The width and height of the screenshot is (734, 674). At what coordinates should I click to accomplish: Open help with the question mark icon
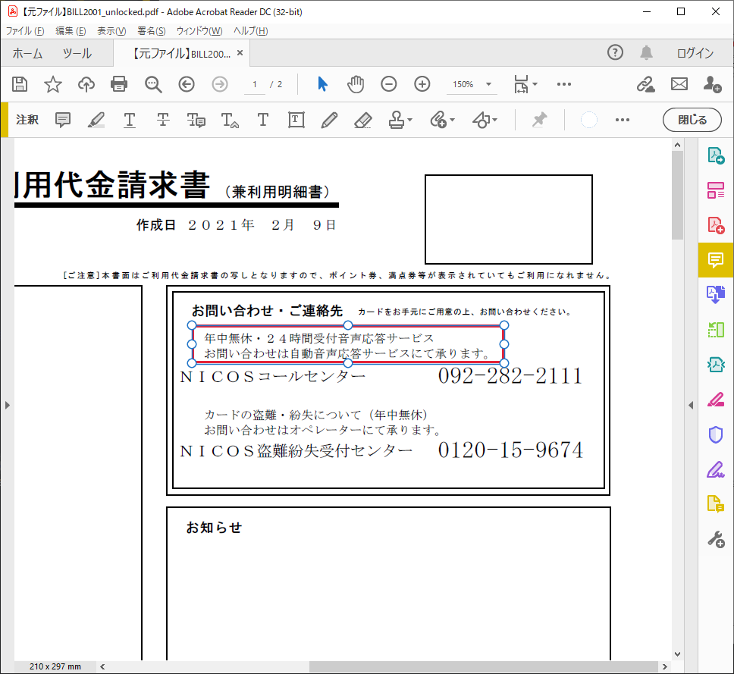point(615,52)
